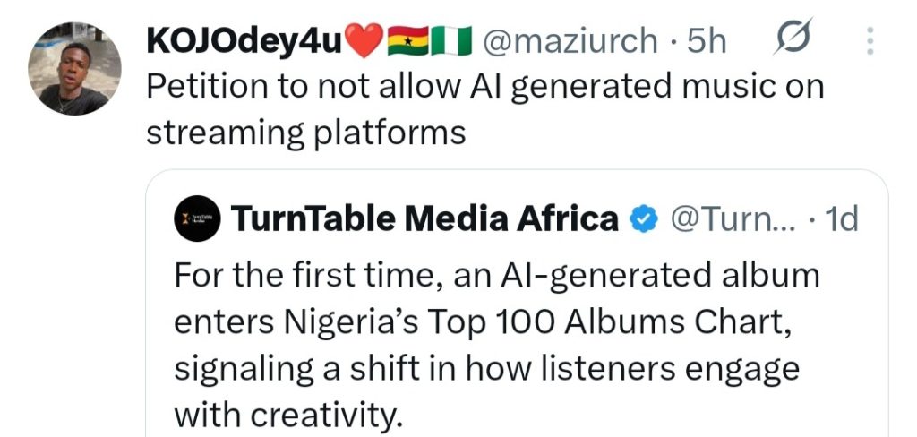Viewport: 917px width, 437px height.
Task: Click the Nigeria flag emoji
Action: pyautogui.click(x=450, y=41)
